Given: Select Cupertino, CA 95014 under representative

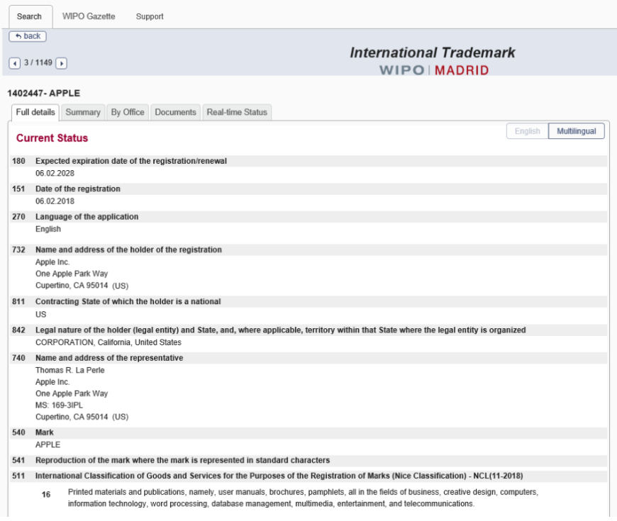Looking at the screenshot, I should pos(72,417).
